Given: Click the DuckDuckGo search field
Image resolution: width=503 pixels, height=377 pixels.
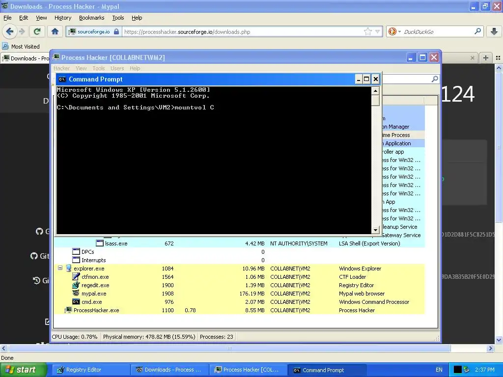Looking at the screenshot, I should click(x=438, y=31).
